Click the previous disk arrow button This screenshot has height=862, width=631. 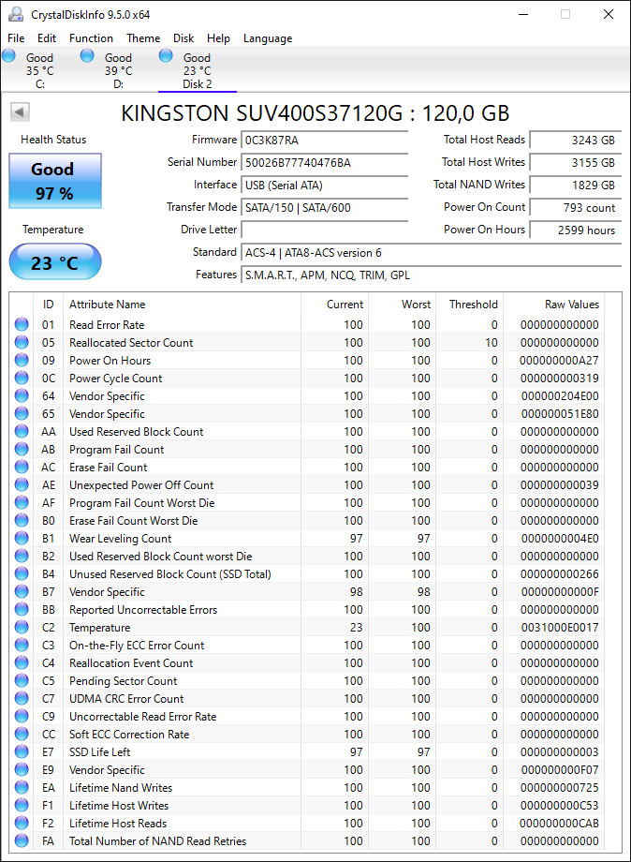(x=20, y=112)
